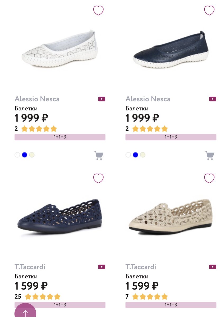Add white Alessio Nesca flats to favorites
This screenshot has width=221, height=317.
tap(98, 11)
